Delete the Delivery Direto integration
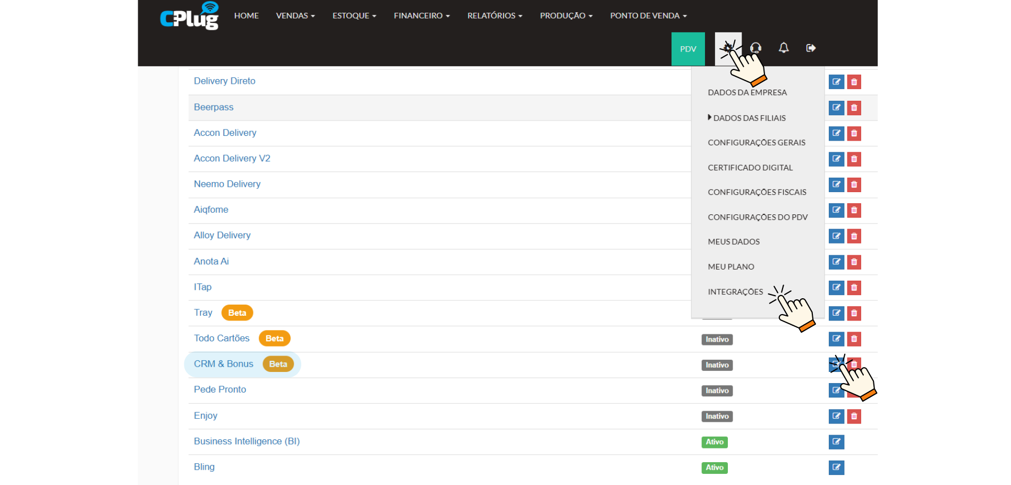1011x485 pixels. pos(854,82)
